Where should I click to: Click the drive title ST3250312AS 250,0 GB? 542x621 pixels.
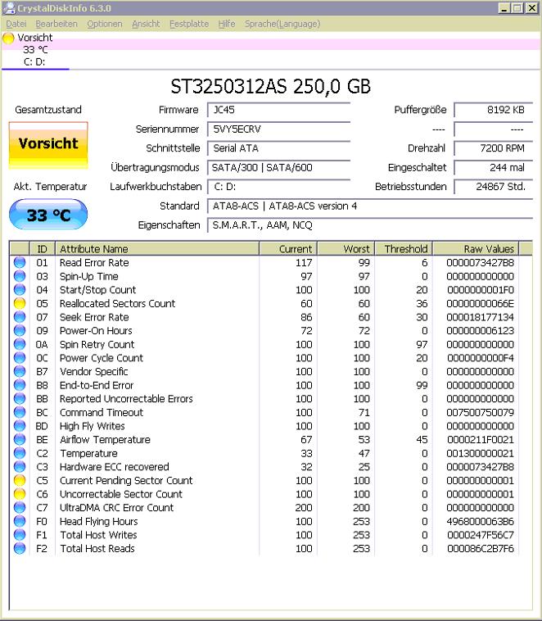pos(271,86)
